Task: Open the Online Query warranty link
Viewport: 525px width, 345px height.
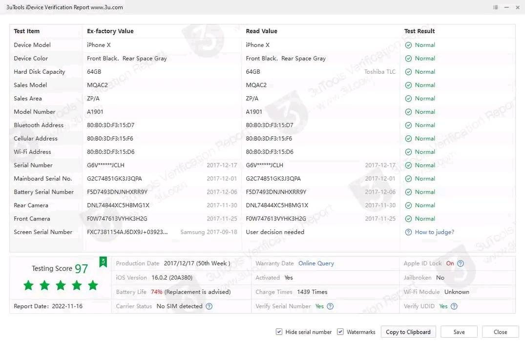Action: [316, 263]
